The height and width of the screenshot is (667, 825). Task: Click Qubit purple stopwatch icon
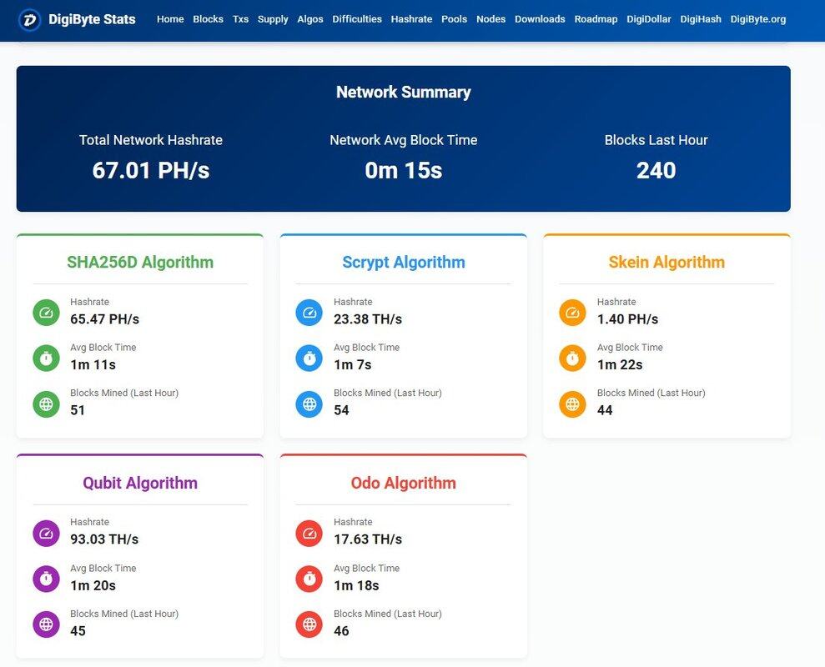pyautogui.click(x=46, y=579)
